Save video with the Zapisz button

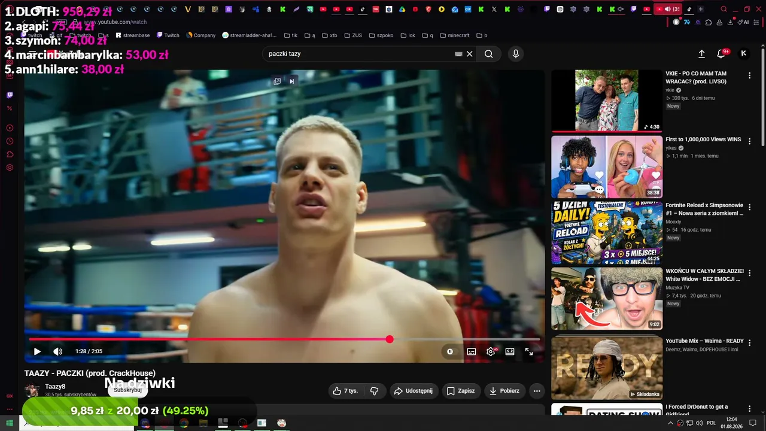pos(461,391)
